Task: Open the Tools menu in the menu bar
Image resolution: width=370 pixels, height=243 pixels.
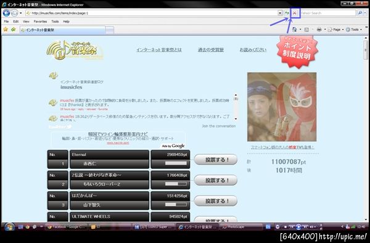Action: 55,22
